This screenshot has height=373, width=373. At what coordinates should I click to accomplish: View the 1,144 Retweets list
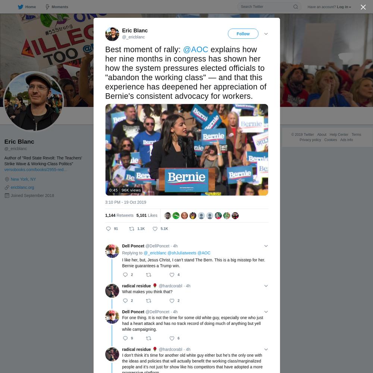tap(119, 215)
